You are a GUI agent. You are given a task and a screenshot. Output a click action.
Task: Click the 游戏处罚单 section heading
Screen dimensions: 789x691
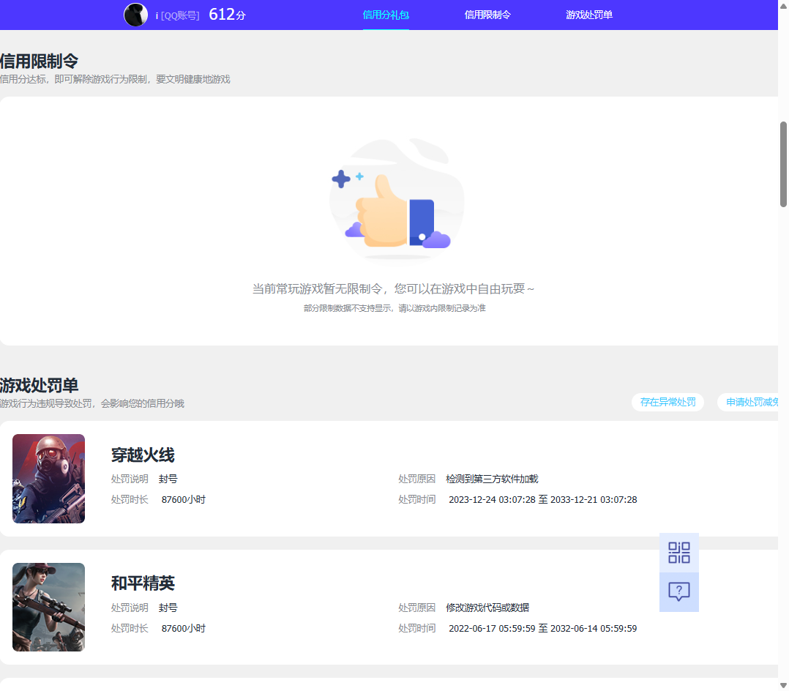[40, 386]
